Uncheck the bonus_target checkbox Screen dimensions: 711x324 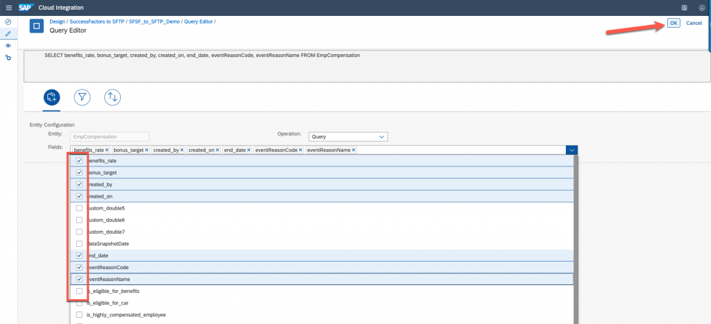[x=79, y=173]
